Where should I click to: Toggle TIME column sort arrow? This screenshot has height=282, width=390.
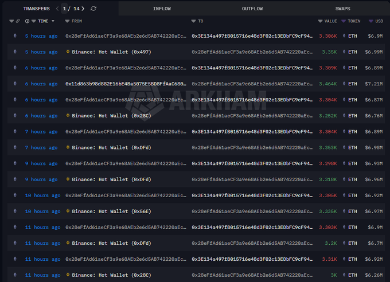pyautogui.click(x=53, y=21)
